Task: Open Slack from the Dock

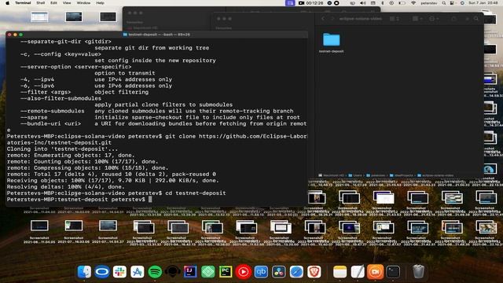Action: (x=119, y=272)
